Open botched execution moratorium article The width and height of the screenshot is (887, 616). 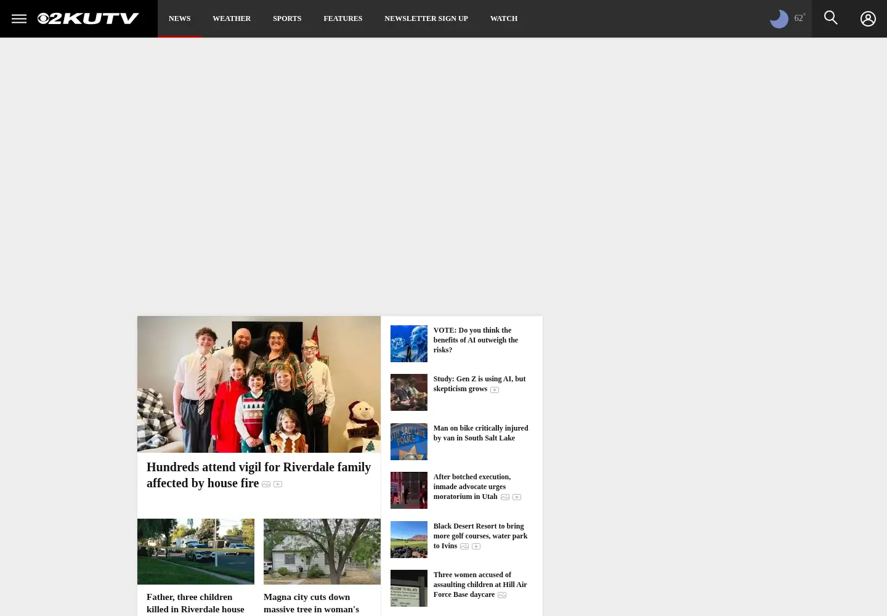coord(472,487)
